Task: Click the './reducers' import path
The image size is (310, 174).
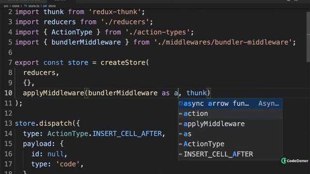Action: pos(124,22)
